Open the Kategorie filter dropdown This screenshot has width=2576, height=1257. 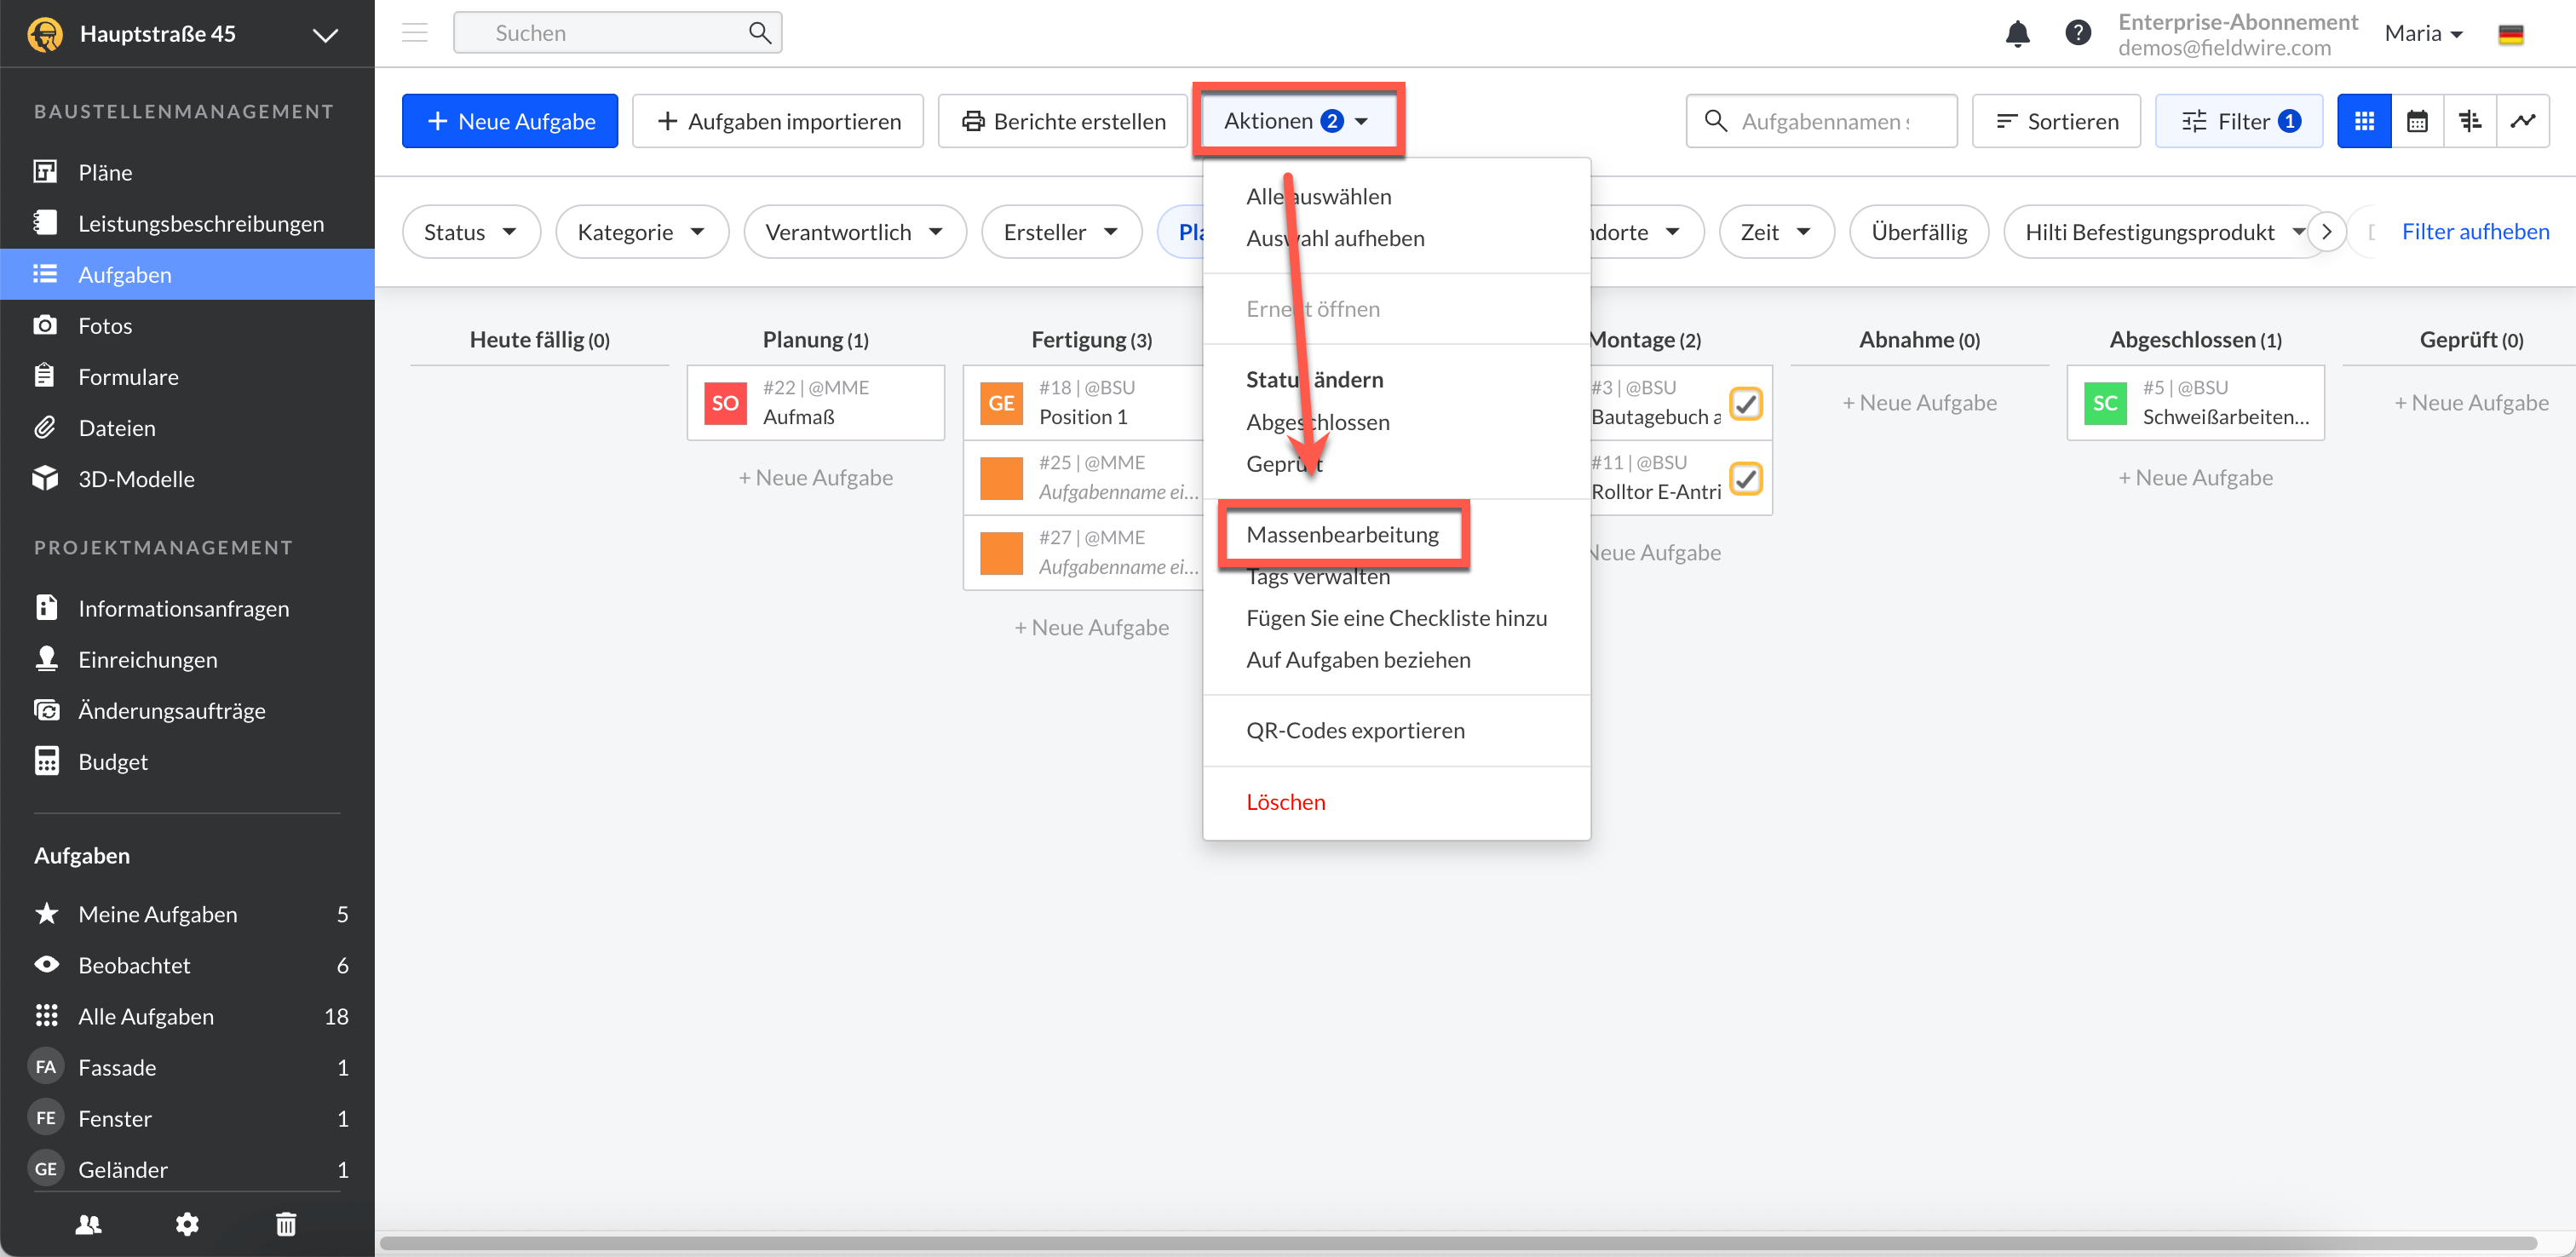[641, 232]
